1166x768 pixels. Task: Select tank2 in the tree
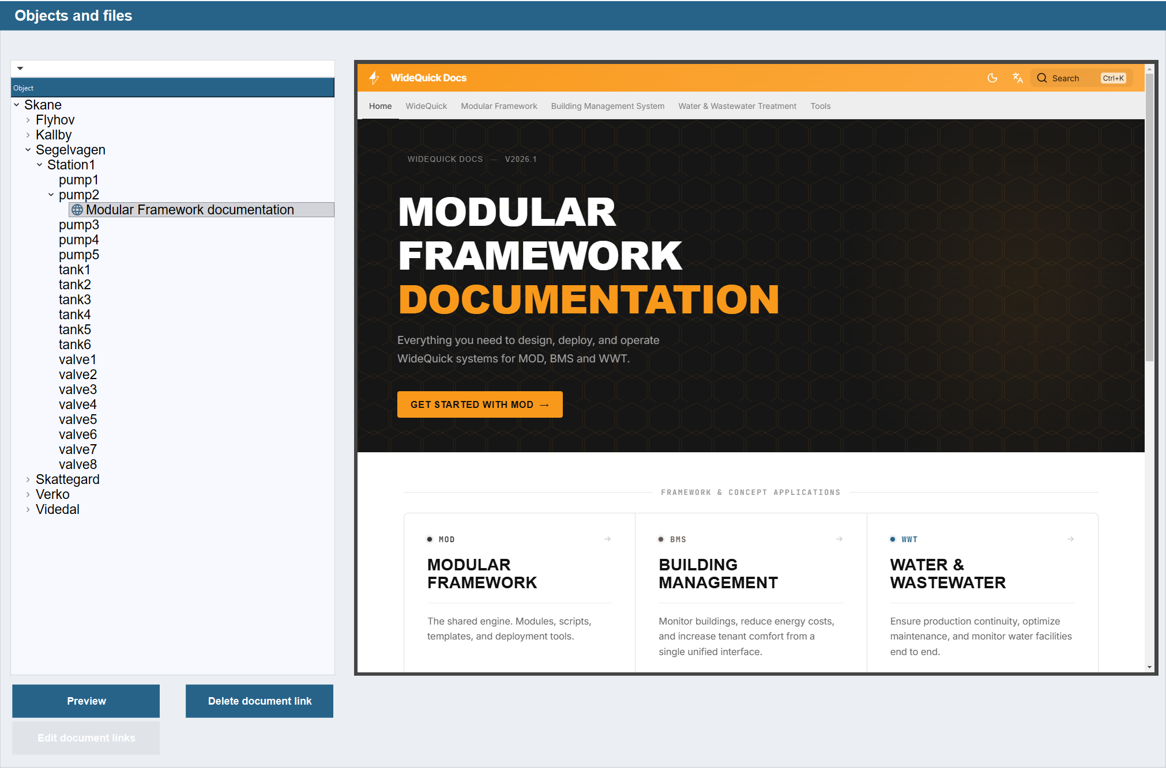pyautogui.click(x=74, y=285)
